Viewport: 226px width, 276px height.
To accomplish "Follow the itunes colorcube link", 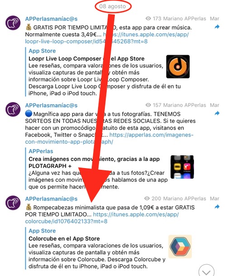I will (x=102, y=218).
